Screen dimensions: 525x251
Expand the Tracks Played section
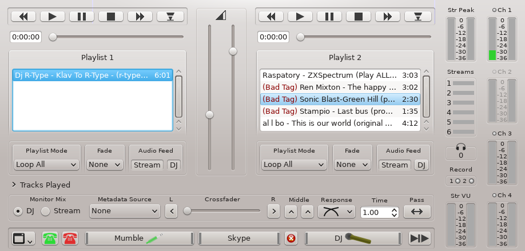click(14, 185)
